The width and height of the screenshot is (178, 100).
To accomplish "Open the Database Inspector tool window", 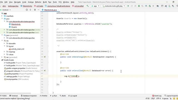I will [x=29, y=96].
